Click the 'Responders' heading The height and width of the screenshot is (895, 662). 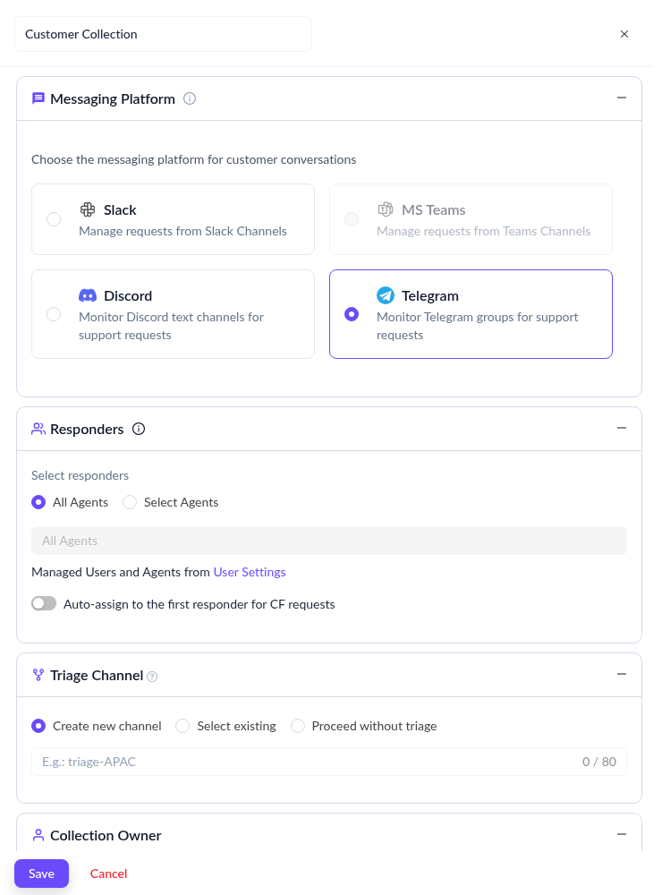87,430
